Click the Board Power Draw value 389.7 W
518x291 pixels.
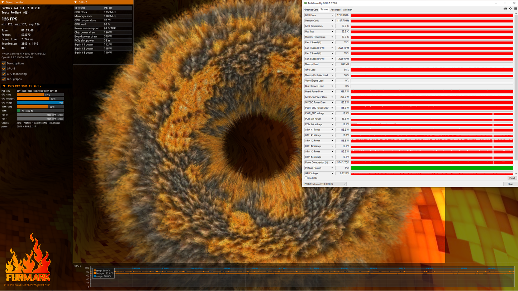[342, 92]
